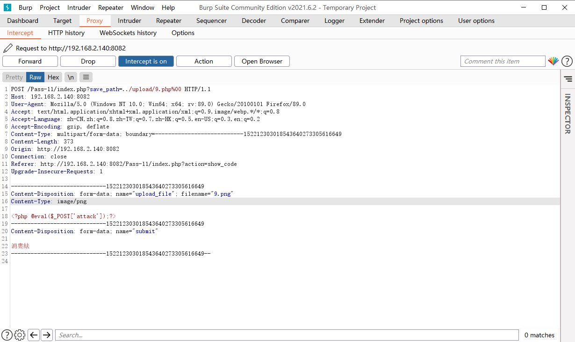Open the Project menu

click(x=50, y=7)
